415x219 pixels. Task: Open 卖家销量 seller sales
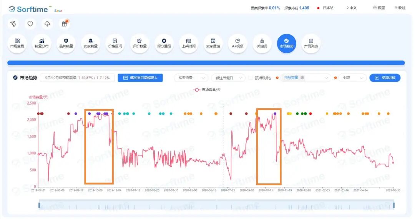point(91,44)
